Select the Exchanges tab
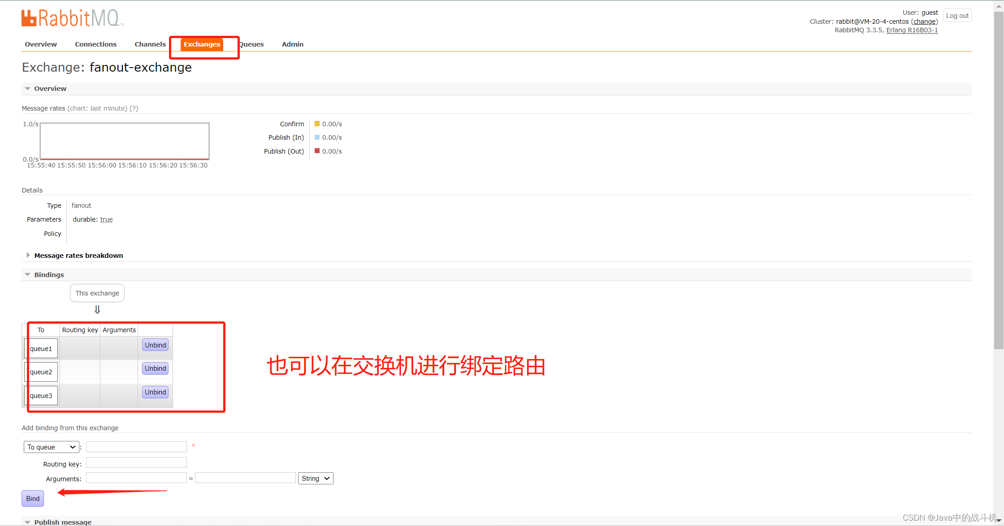This screenshot has width=1004, height=526. (x=202, y=44)
